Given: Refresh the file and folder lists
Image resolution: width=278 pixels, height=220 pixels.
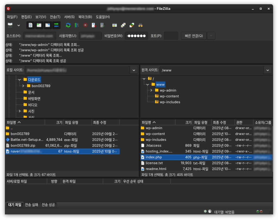Looking at the screenshot, I should coord(68,25).
